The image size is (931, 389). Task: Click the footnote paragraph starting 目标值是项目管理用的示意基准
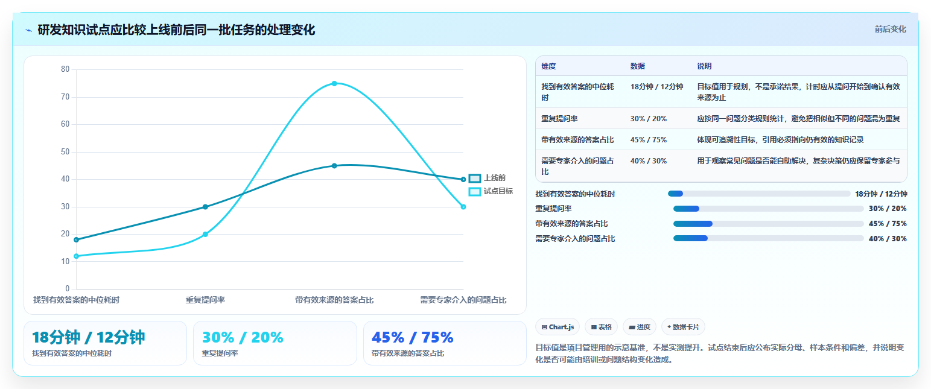tap(720, 354)
